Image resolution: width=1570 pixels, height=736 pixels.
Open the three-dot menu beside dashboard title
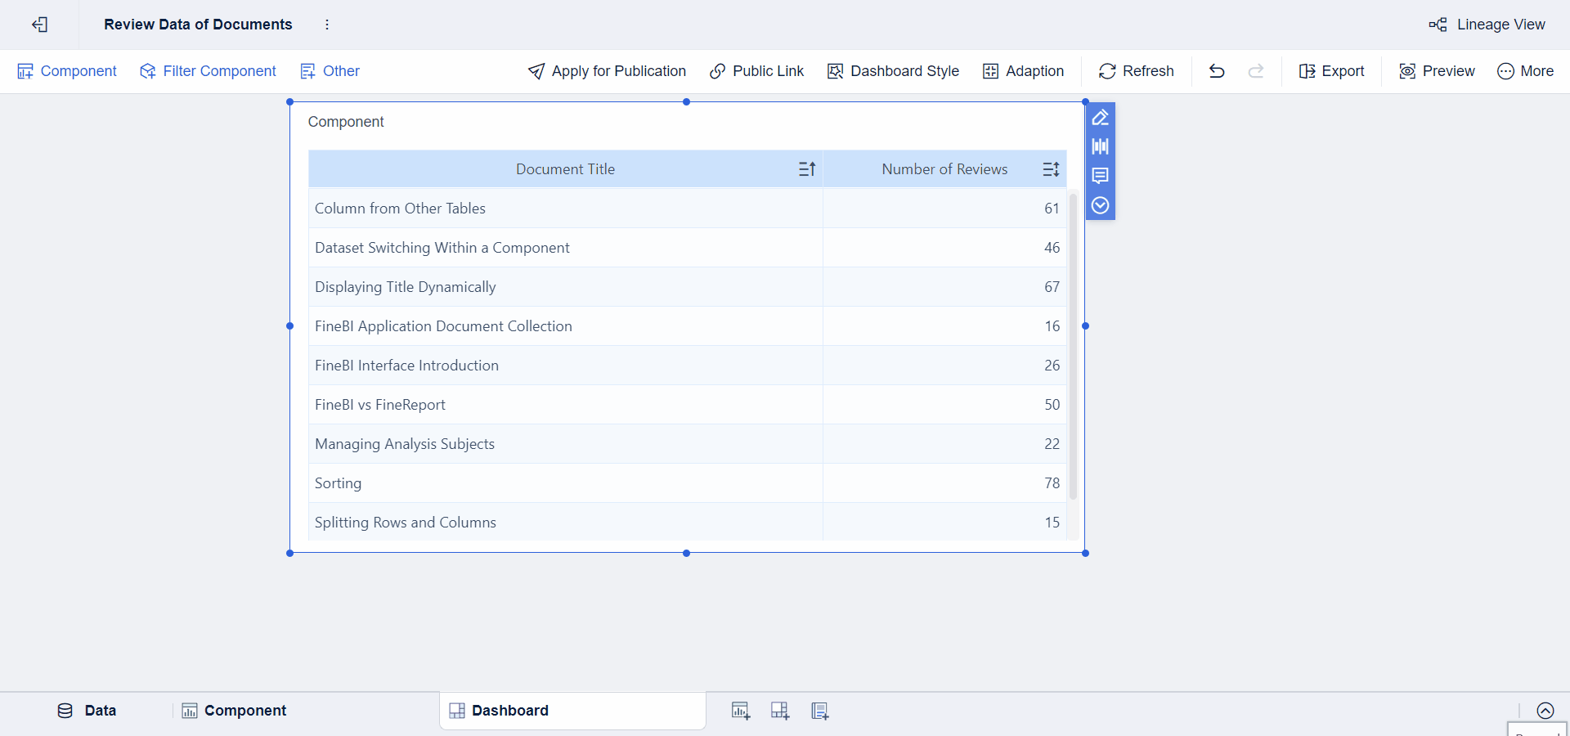pyautogui.click(x=327, y=25)
